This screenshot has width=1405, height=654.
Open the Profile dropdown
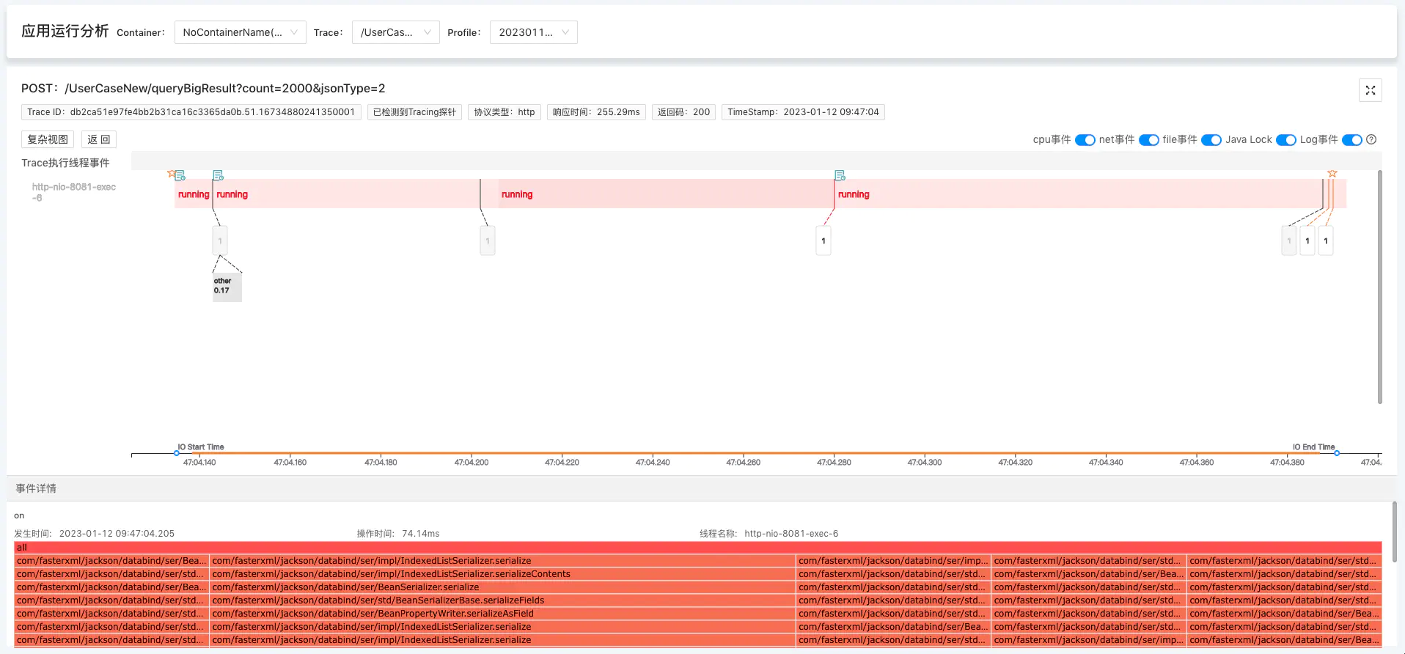click(533, 32)
